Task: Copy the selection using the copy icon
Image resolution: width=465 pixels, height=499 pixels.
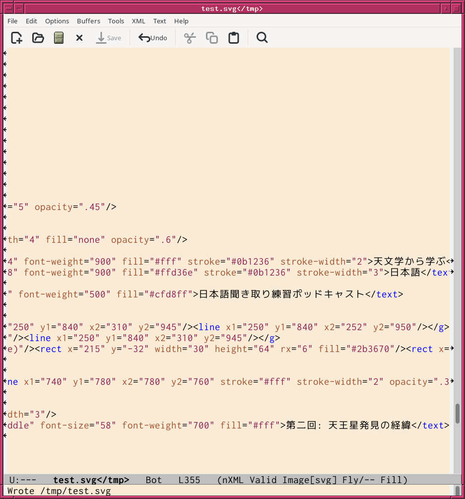Action: point(212,38)
